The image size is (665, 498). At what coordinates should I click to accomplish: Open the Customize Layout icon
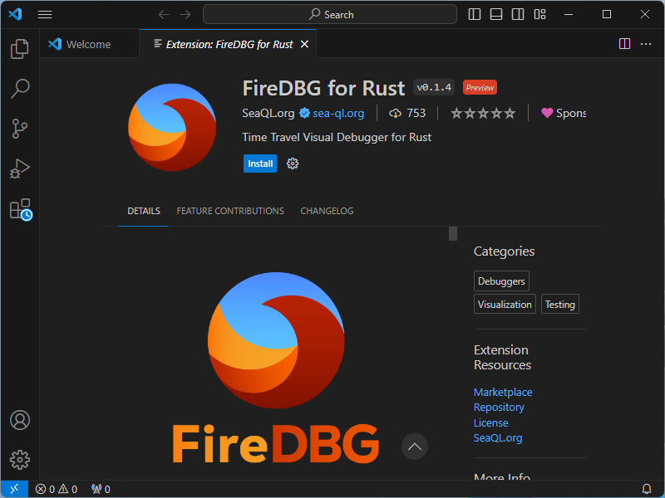(x=539, y=14)
